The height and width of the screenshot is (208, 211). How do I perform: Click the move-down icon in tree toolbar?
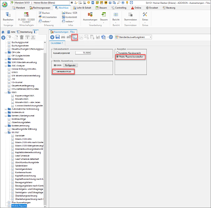[x=27, y=38]
